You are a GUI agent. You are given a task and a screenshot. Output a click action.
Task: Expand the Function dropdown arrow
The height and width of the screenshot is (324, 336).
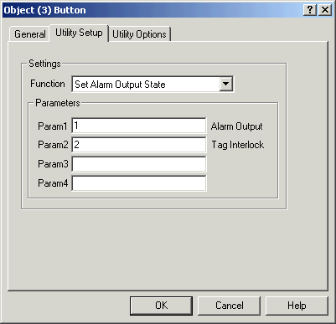tap(225, 84)
